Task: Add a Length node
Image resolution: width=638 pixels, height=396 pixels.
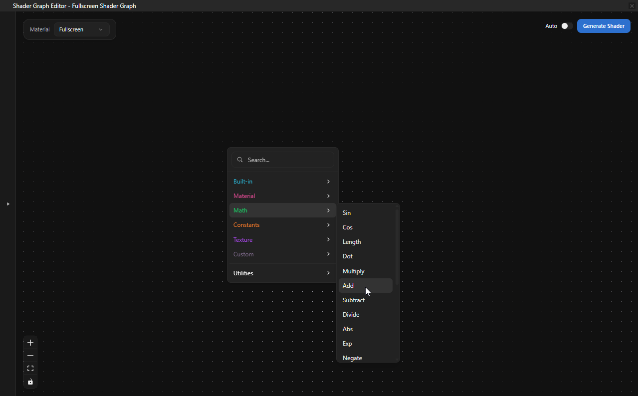Action: point(366,242)
